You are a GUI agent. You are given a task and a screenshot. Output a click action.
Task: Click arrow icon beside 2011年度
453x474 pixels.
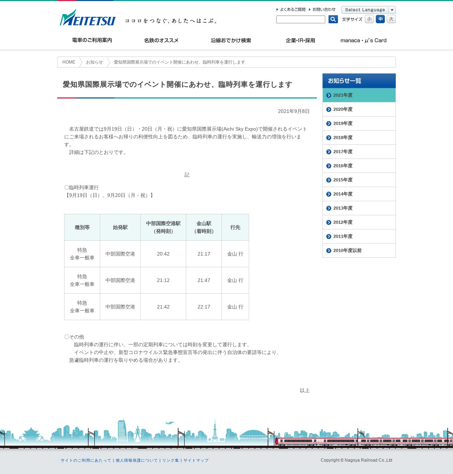[329, 236]
